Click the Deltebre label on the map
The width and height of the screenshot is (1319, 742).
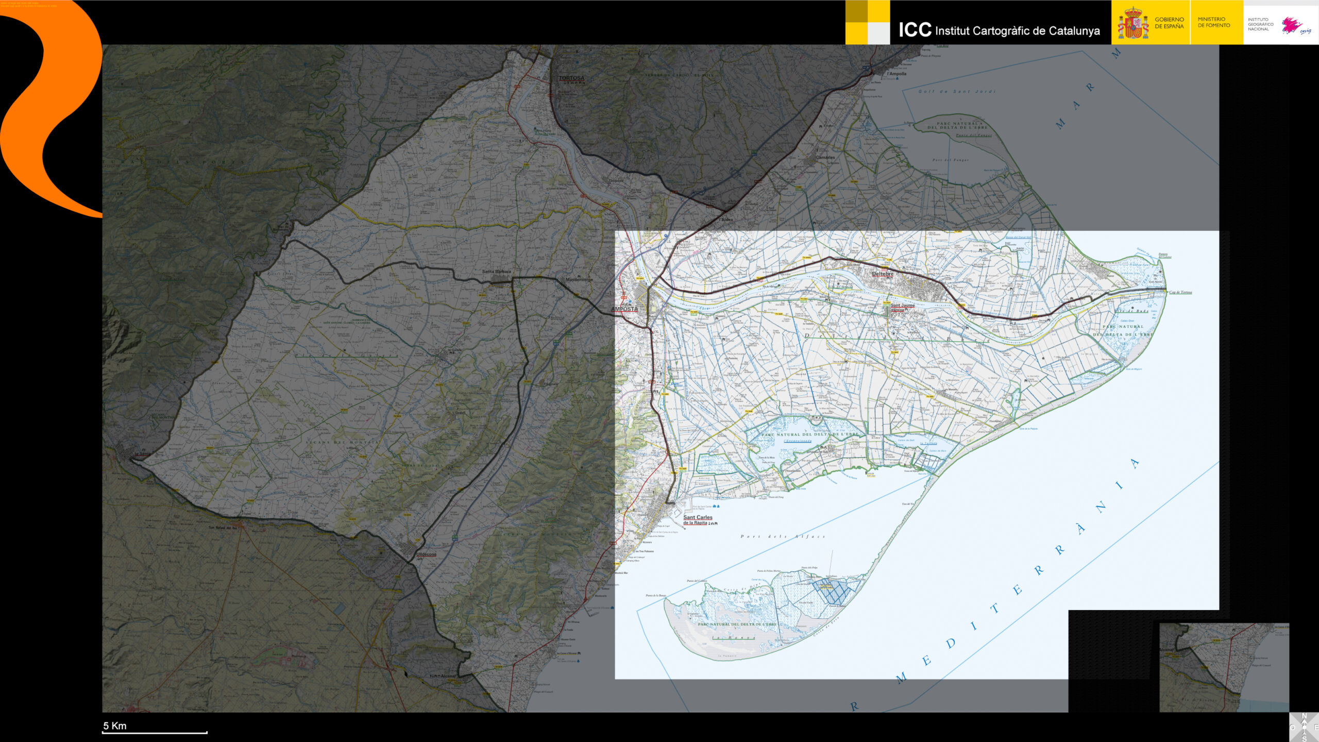click(x=882, y=274)
